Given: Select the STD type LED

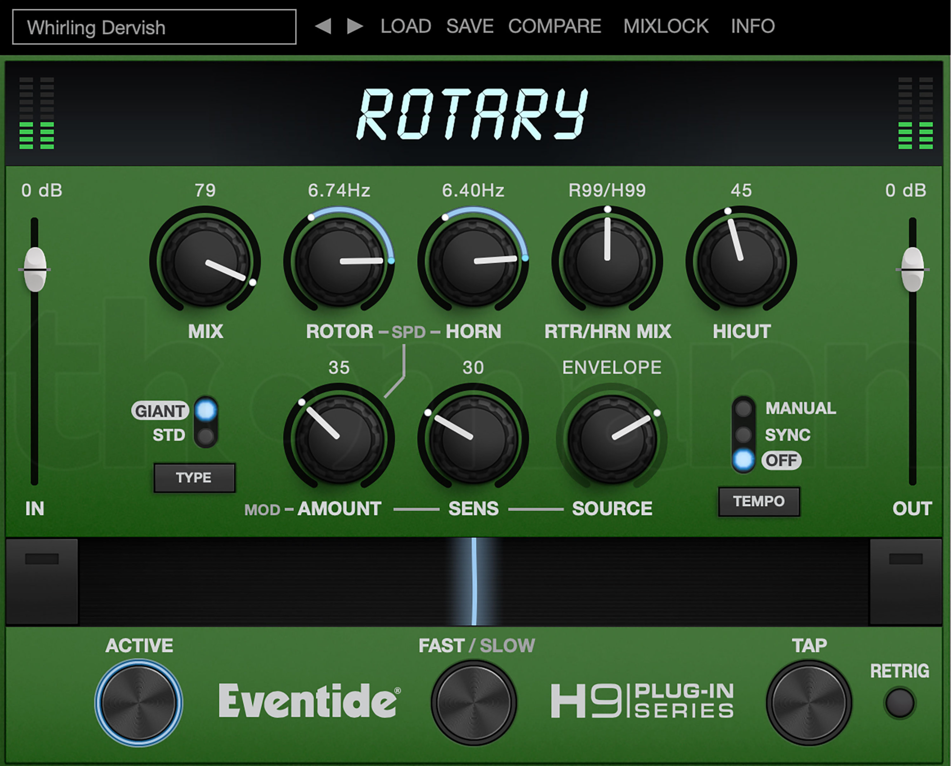Looking at the screenshot, I should [x=206, y=436].
